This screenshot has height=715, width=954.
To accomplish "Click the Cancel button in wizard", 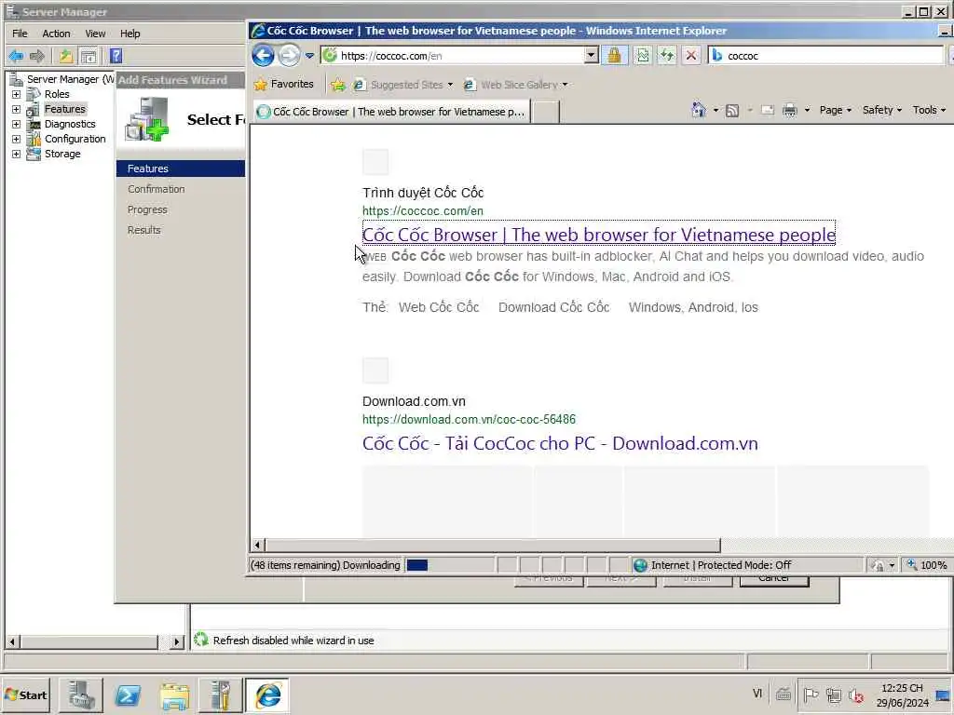I will (774, 579).
